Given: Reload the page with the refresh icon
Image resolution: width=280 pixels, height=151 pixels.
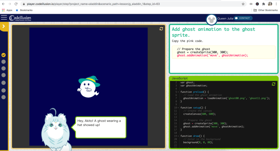Looking at the screenshot, I should (16, 4).
